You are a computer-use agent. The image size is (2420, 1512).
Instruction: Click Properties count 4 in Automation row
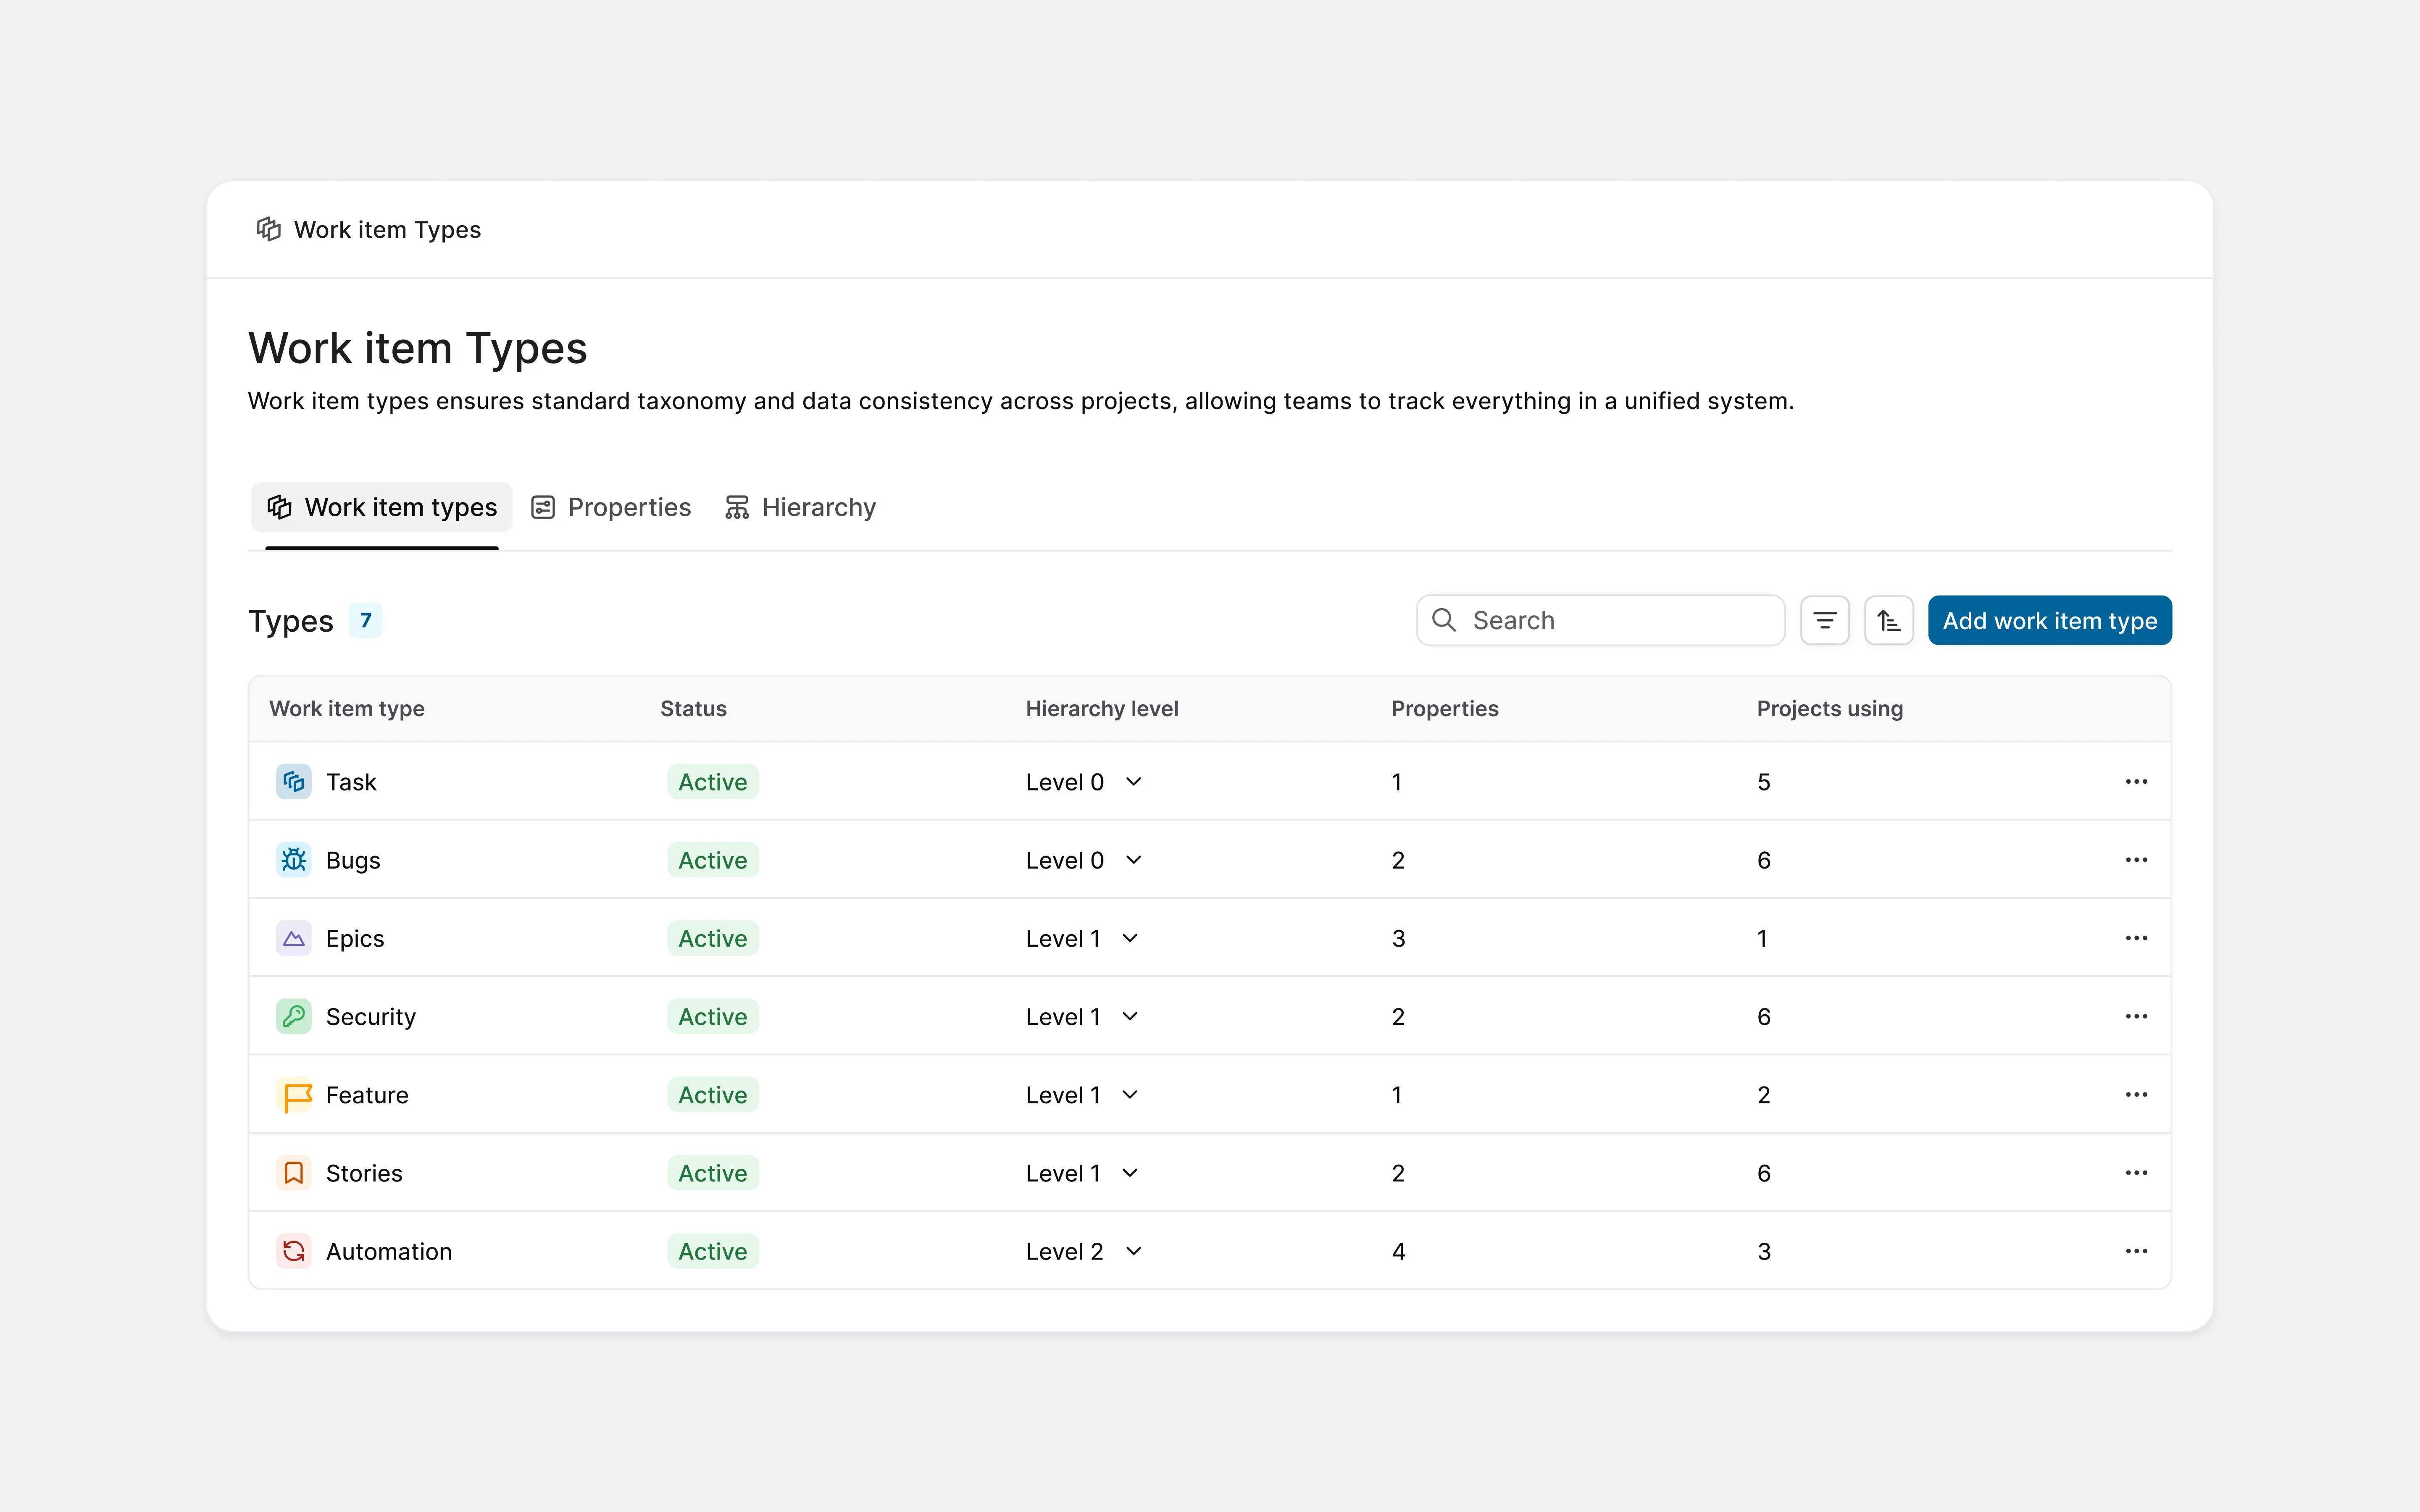(x=1398, y=1252)
